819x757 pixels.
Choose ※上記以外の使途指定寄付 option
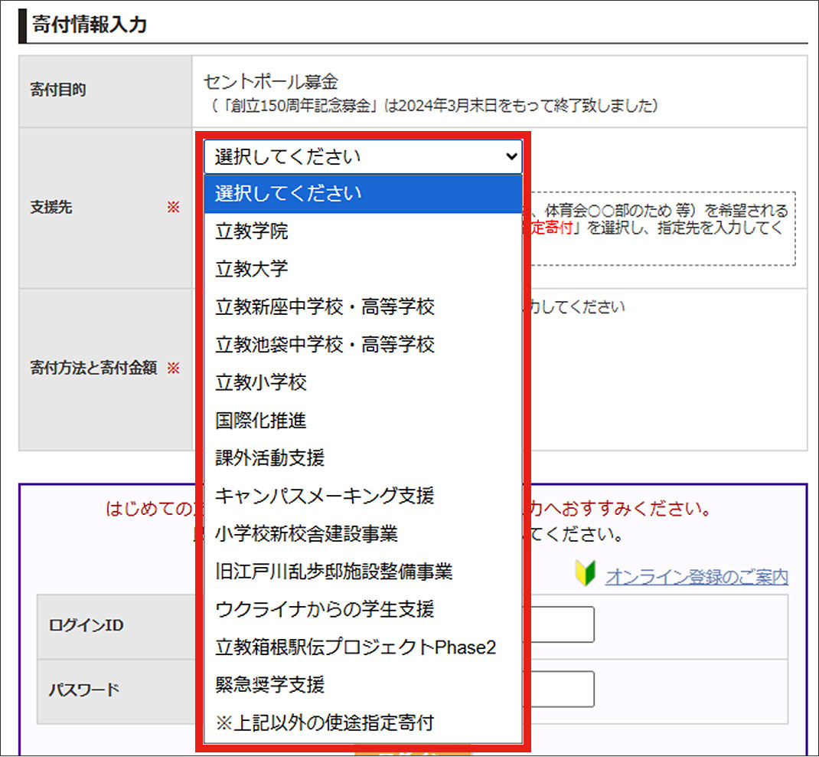tap(363, 723)
